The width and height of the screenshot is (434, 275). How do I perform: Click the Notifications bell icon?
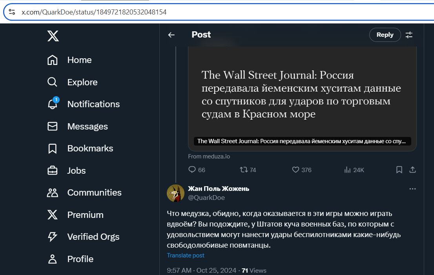[x=52, y=104]
